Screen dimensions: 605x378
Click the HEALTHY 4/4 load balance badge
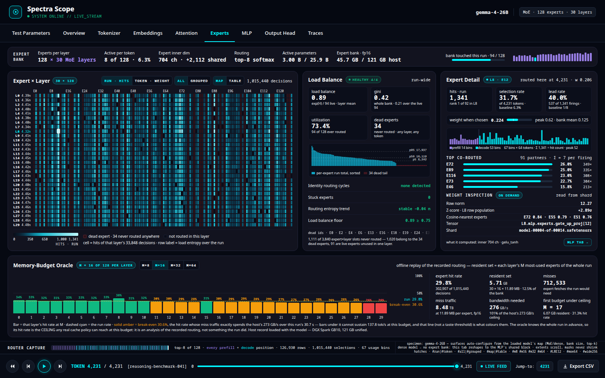point(363,80)
